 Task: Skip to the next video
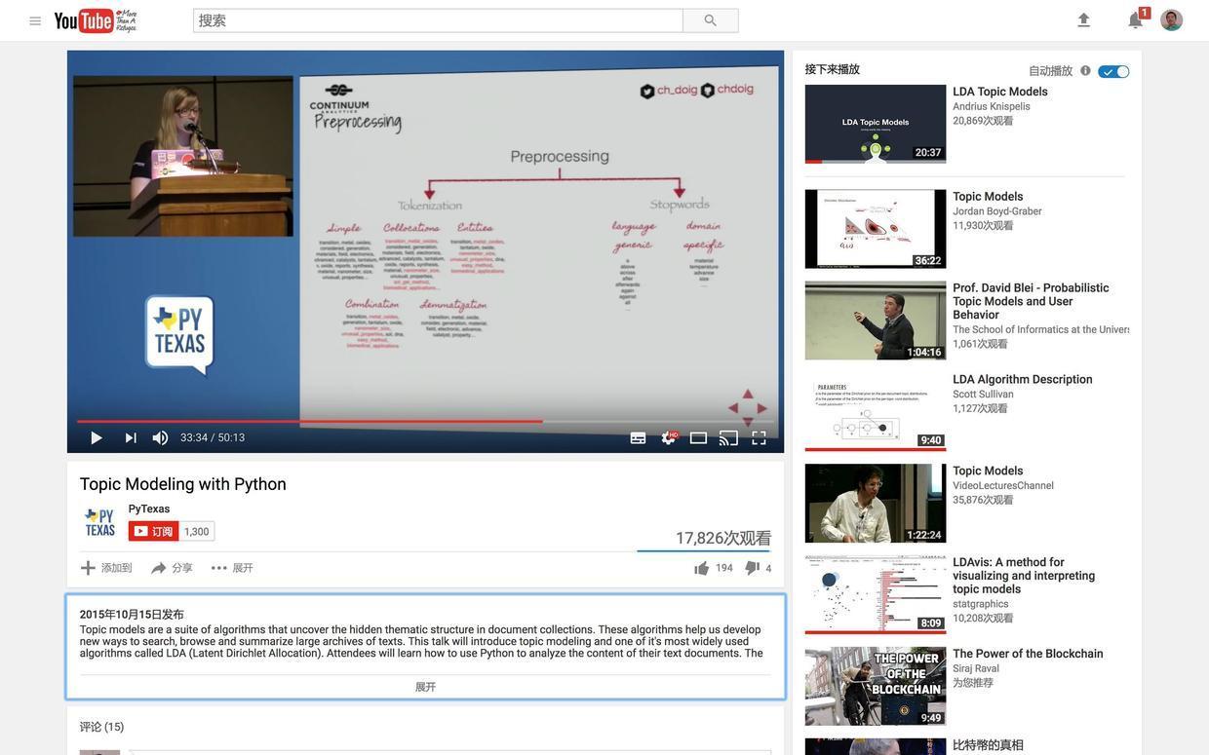pos(131,438)
